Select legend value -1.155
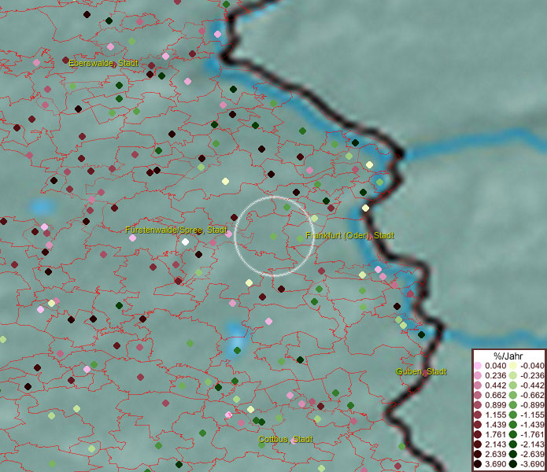This screenshot has width=547, height=472. 532,415
